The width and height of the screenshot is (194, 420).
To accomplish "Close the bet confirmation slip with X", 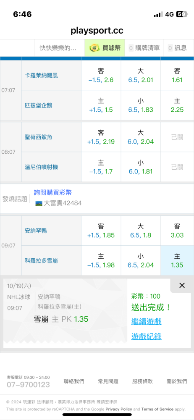I will (182, 286).
